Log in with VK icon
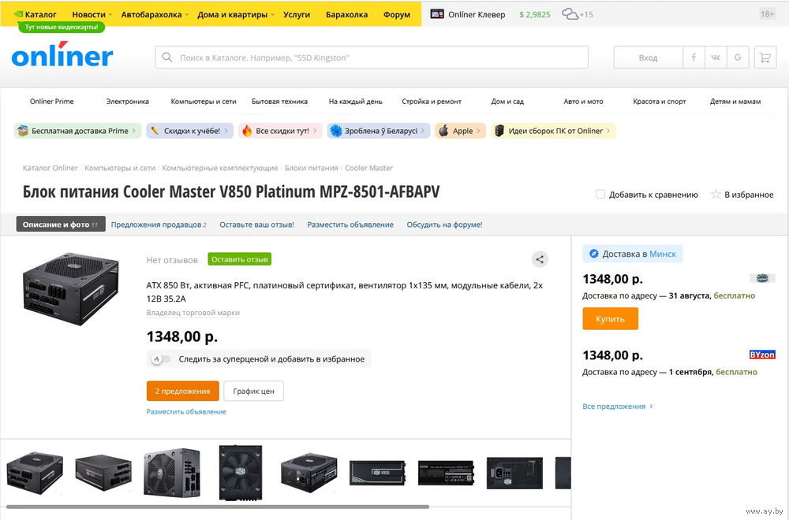 716,58
